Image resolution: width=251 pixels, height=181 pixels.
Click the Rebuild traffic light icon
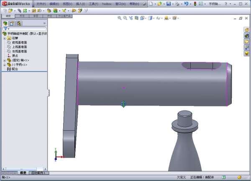point(195,4)
